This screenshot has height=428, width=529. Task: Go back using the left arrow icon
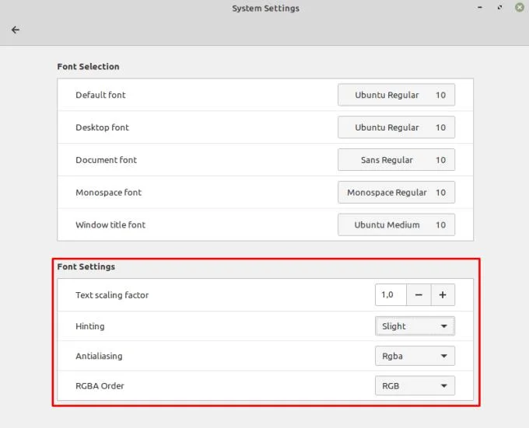16,30
